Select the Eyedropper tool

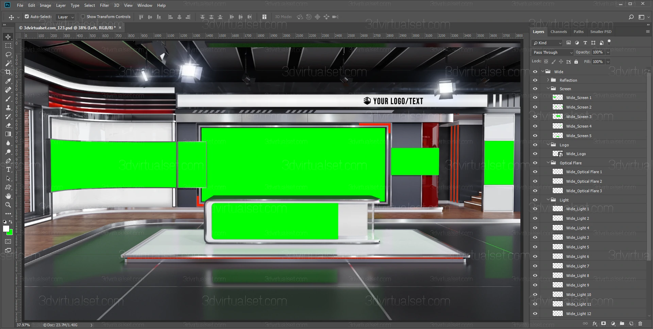(8, 81)
